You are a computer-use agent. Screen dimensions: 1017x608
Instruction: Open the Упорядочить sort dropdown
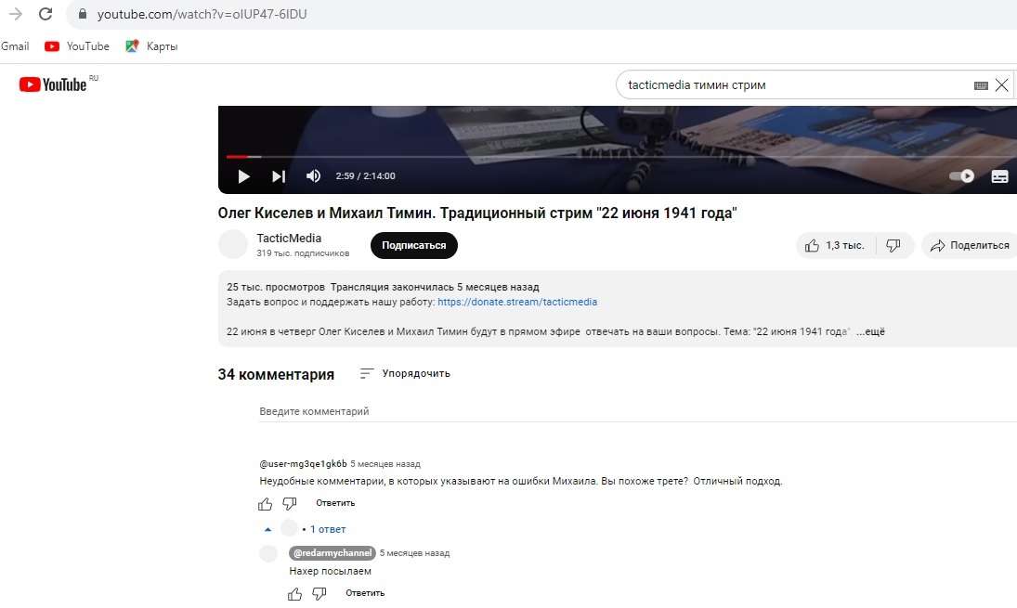coord(405,373)
